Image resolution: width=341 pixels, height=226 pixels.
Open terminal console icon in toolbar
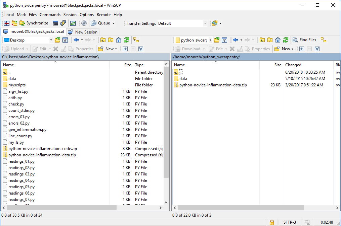click(x=55, y=23)
